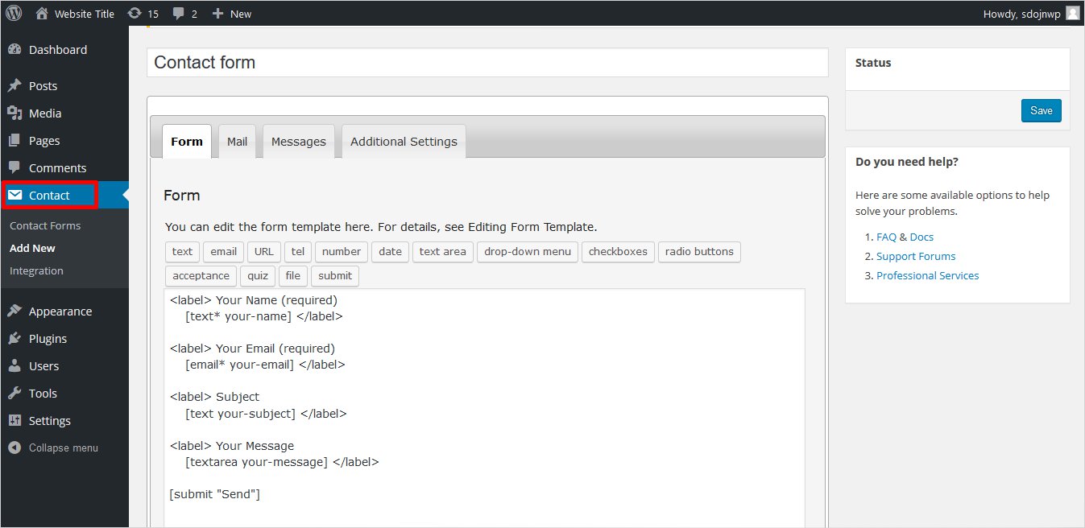Screen dimensions: 1085x528
Task: Open the New content menu
Action: click(x=232, y=14)
